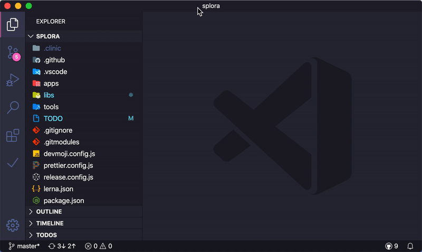The image size is (422, 252).
Task: Open the Explorer view in activity bar
Action: click(12, 24)
